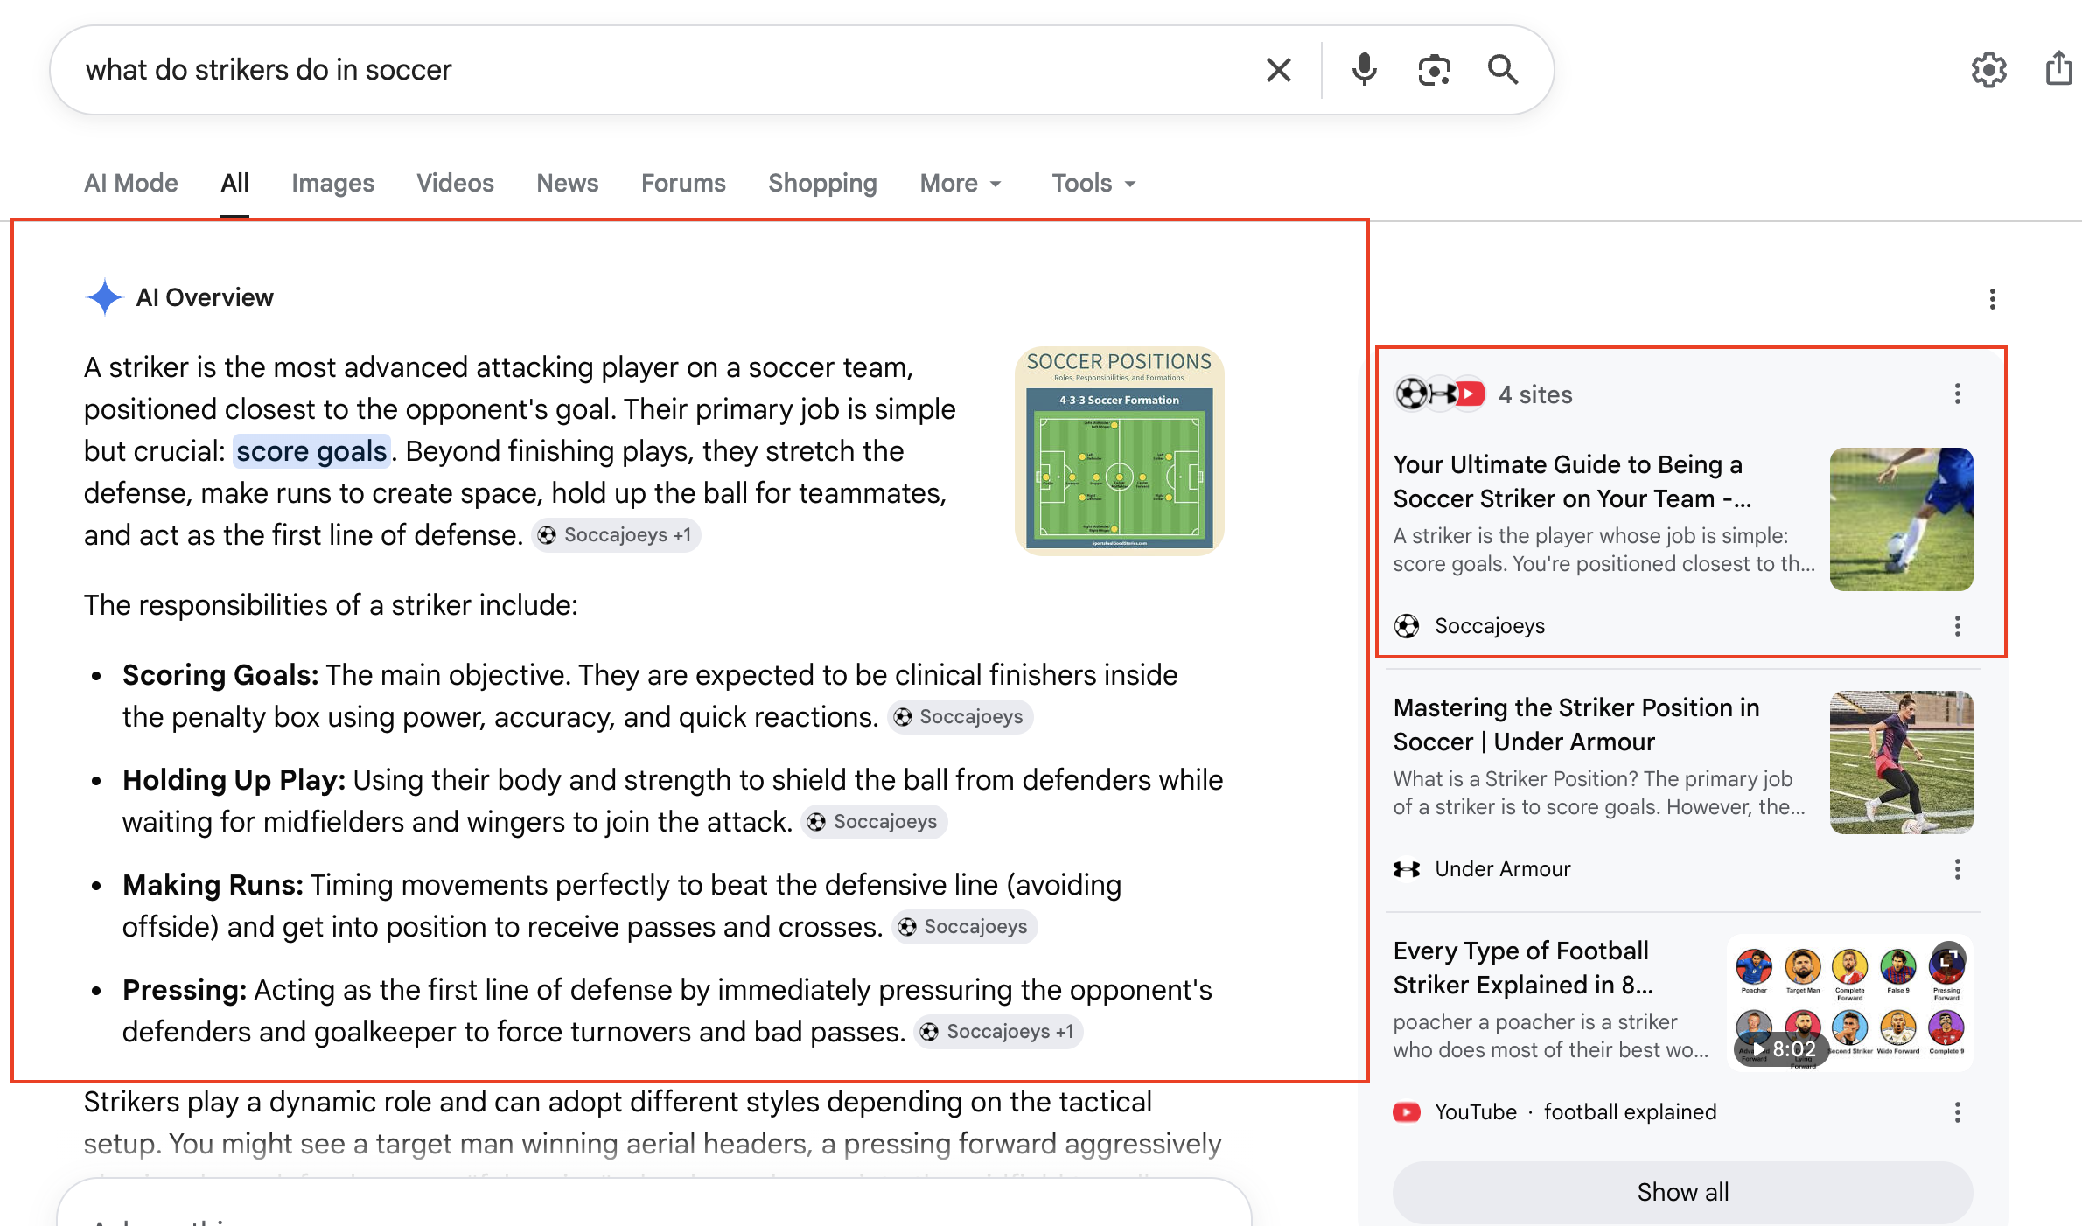Click 'Pressing:' bold heading
This screenshot has width=2082, height=1226.
click(185, 990)
